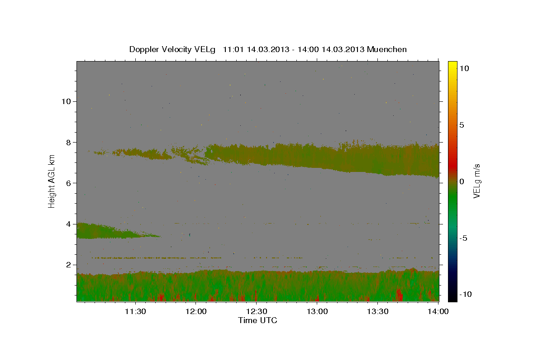Click the 12:00 time tick label
Viewport: 543px width, 362px height.
(195, 311)
